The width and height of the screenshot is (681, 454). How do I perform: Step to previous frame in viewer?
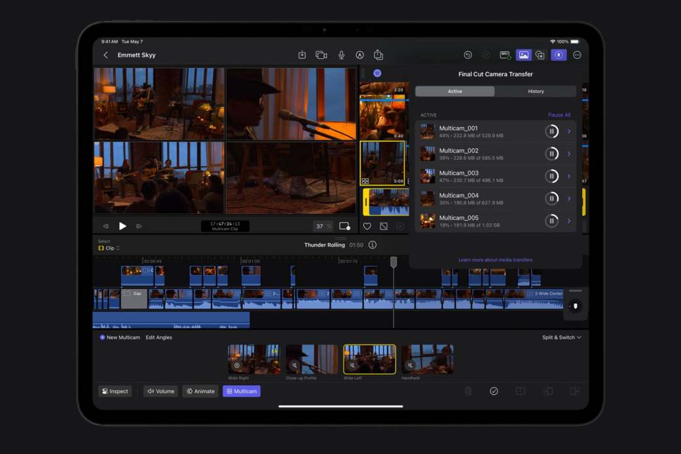105,227
